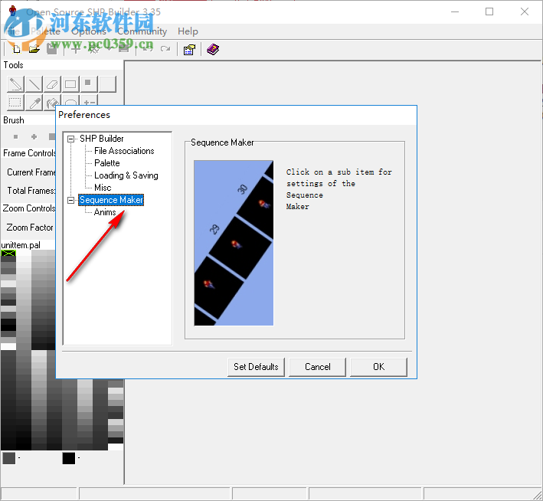
Task: Open the Options menu
Action: [x=89, y=31]
